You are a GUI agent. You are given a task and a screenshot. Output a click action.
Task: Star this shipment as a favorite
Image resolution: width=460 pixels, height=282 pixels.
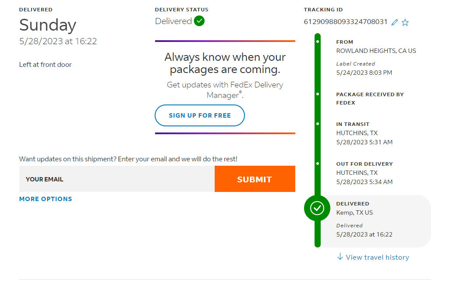[405, 22]
